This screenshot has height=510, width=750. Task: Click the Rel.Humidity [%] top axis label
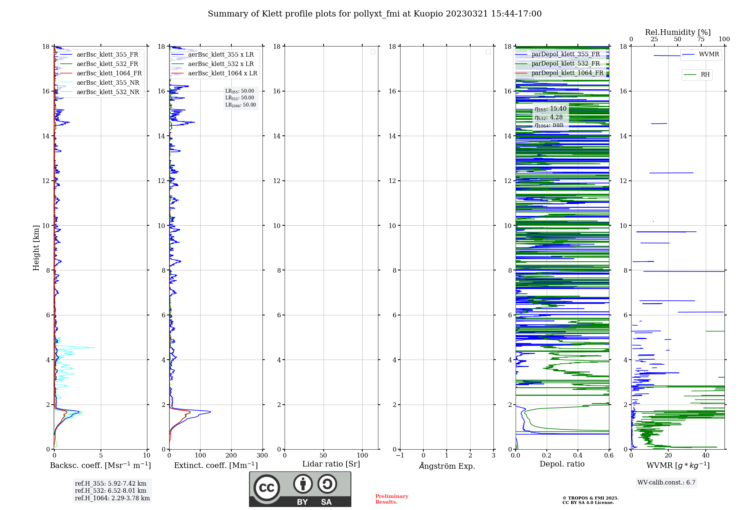point(678,32)
